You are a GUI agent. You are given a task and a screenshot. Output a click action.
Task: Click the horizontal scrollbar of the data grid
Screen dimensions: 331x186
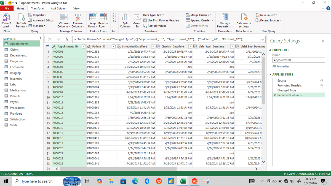[x=119, y=169]
